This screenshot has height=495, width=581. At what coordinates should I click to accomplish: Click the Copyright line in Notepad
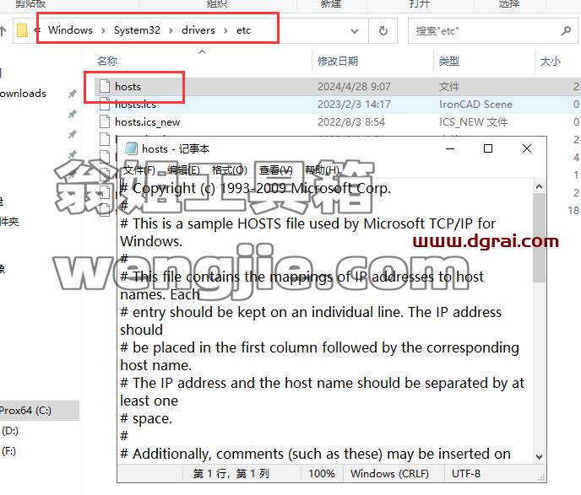[256, 188]
